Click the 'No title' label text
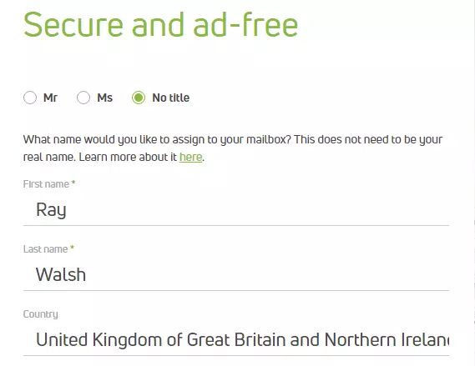Image resolution: width=475 pixels, height=366 pixels. point(171,98)
